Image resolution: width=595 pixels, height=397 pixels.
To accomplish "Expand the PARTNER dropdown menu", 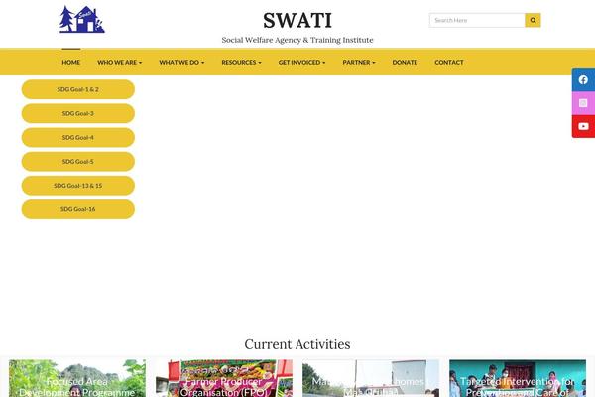I will coord(359,62).
